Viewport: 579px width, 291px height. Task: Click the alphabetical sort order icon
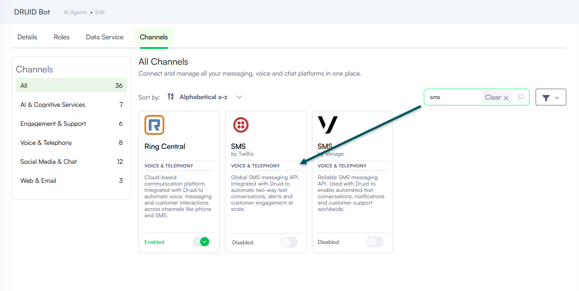(170, 97)
